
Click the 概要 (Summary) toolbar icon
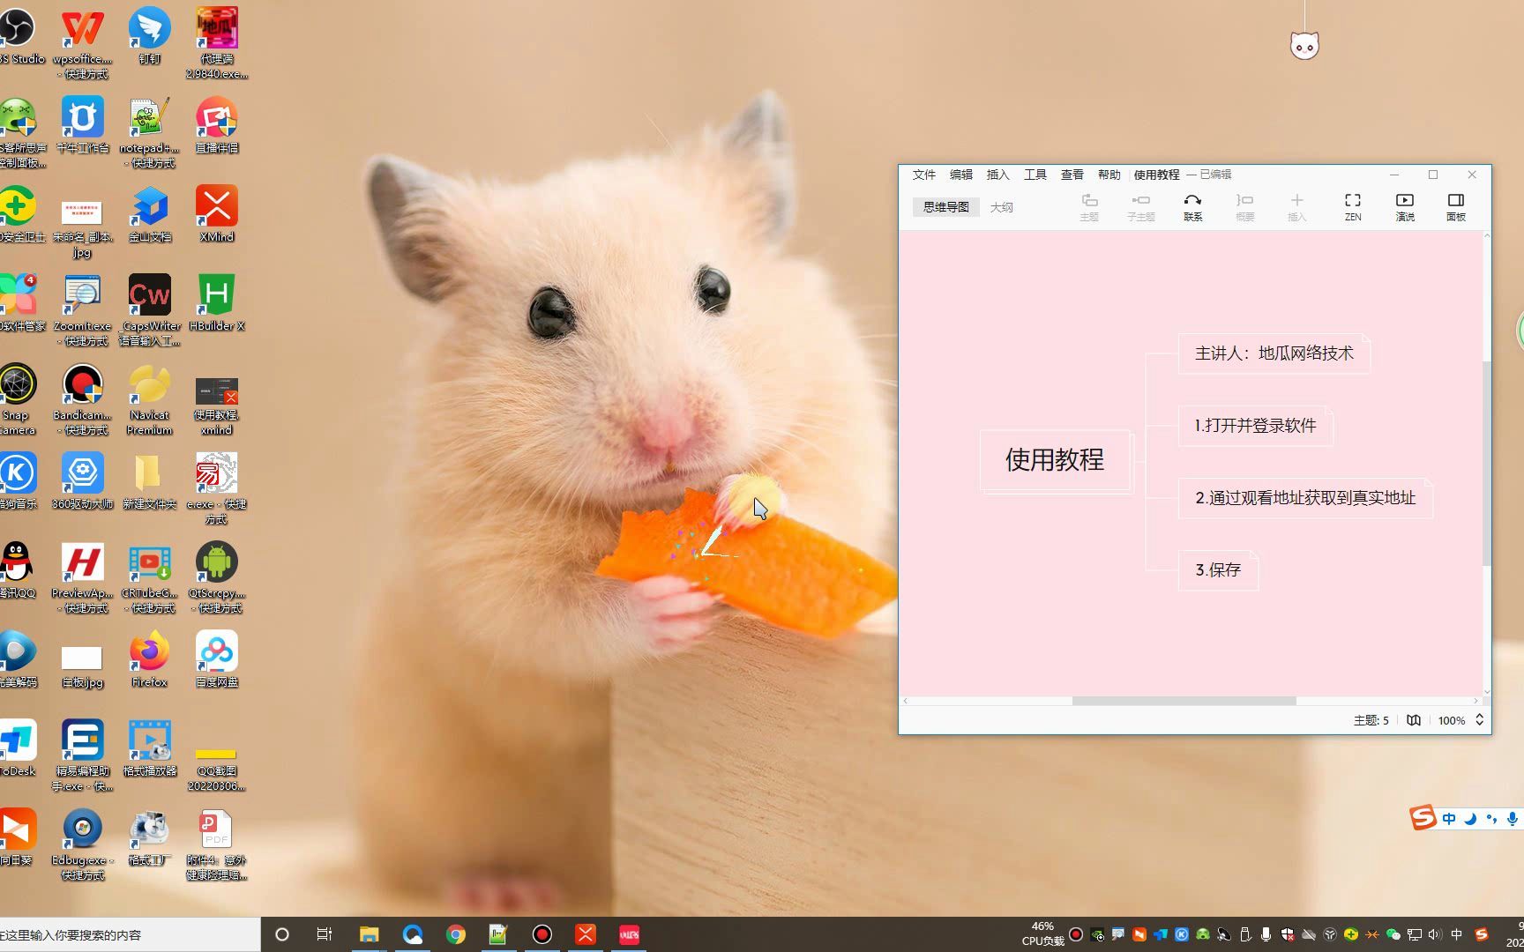pyautogui.click(x=1244, y=207)
